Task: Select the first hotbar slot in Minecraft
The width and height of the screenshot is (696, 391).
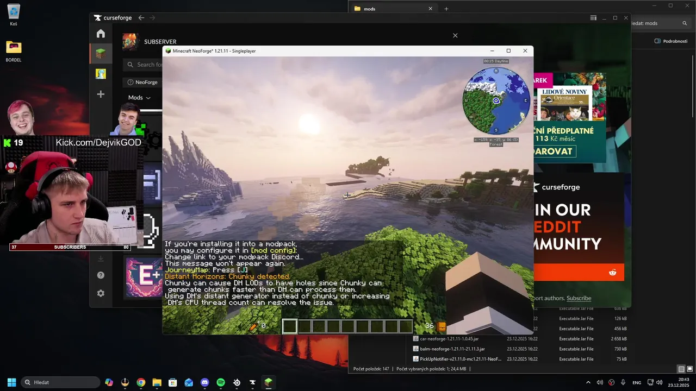Action: [290, 326]
